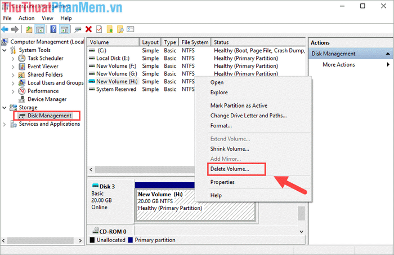394x255 pixels.
Task: Click the gray Forward arrow in toolbar
Action: click(15, 29)
